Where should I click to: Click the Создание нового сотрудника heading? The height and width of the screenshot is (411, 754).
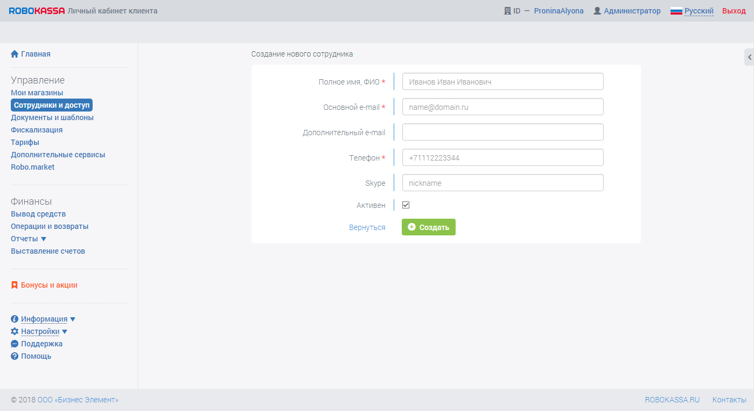(x=302, y=54)
